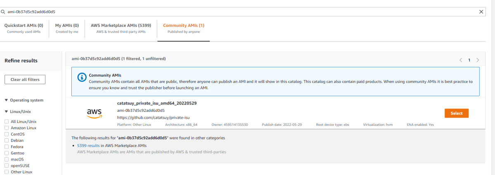Click Platform: Other Linux text
The image size is (495, 175).
134,124
